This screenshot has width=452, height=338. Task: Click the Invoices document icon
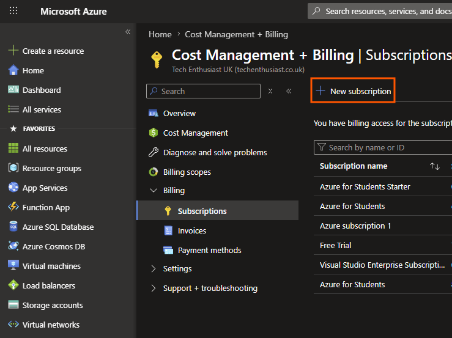[x=168, y=230]
